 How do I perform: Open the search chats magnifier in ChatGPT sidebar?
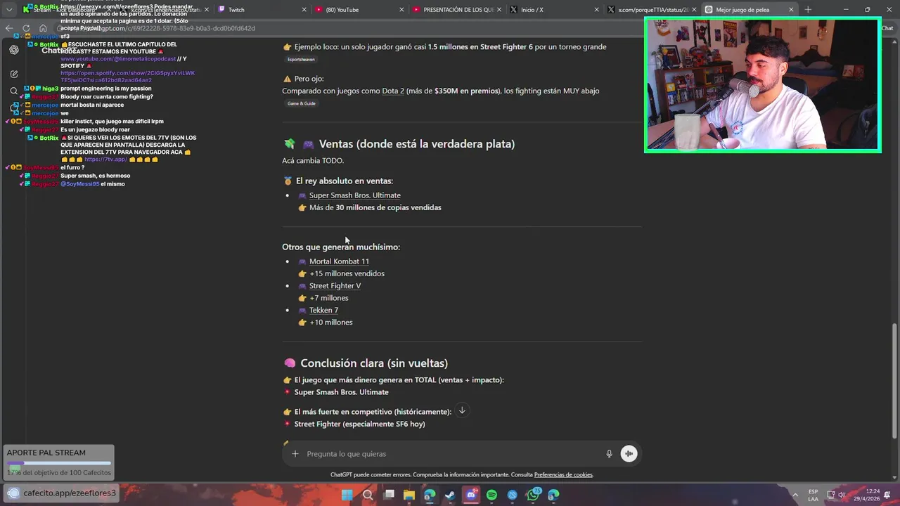[14, 91]
